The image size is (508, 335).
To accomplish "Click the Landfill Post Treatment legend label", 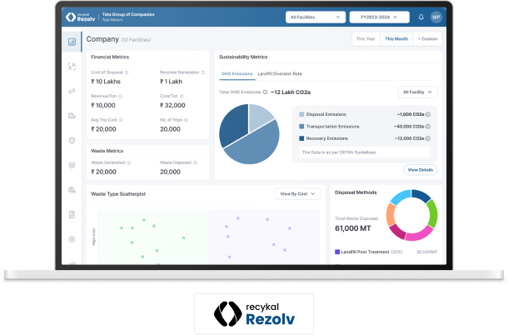I will 365,252.
